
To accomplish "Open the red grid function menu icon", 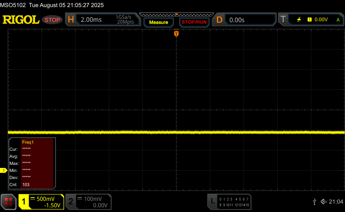I will (8, 202).
